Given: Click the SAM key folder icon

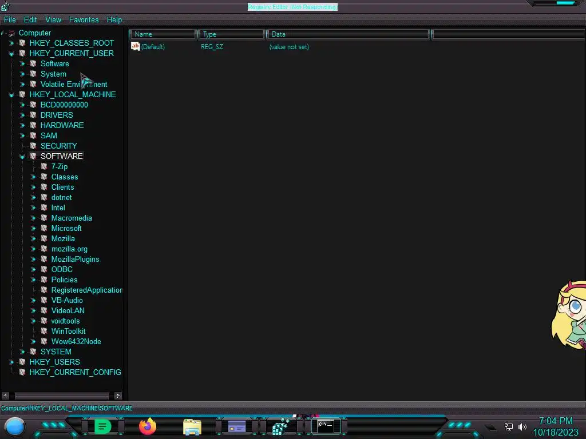Looking at the screenshot, I should [x=33, y=135].
